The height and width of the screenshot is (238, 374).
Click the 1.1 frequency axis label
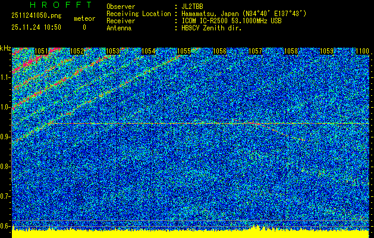5,77
